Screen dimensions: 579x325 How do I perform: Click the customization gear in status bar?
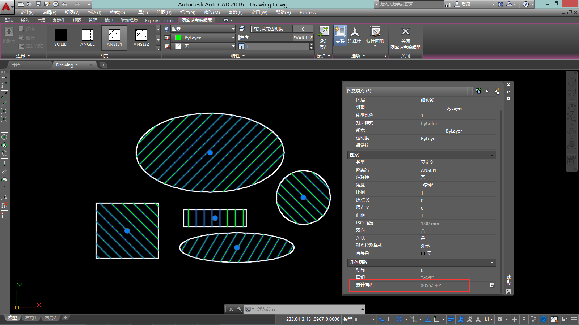click(x=500, y=319)
